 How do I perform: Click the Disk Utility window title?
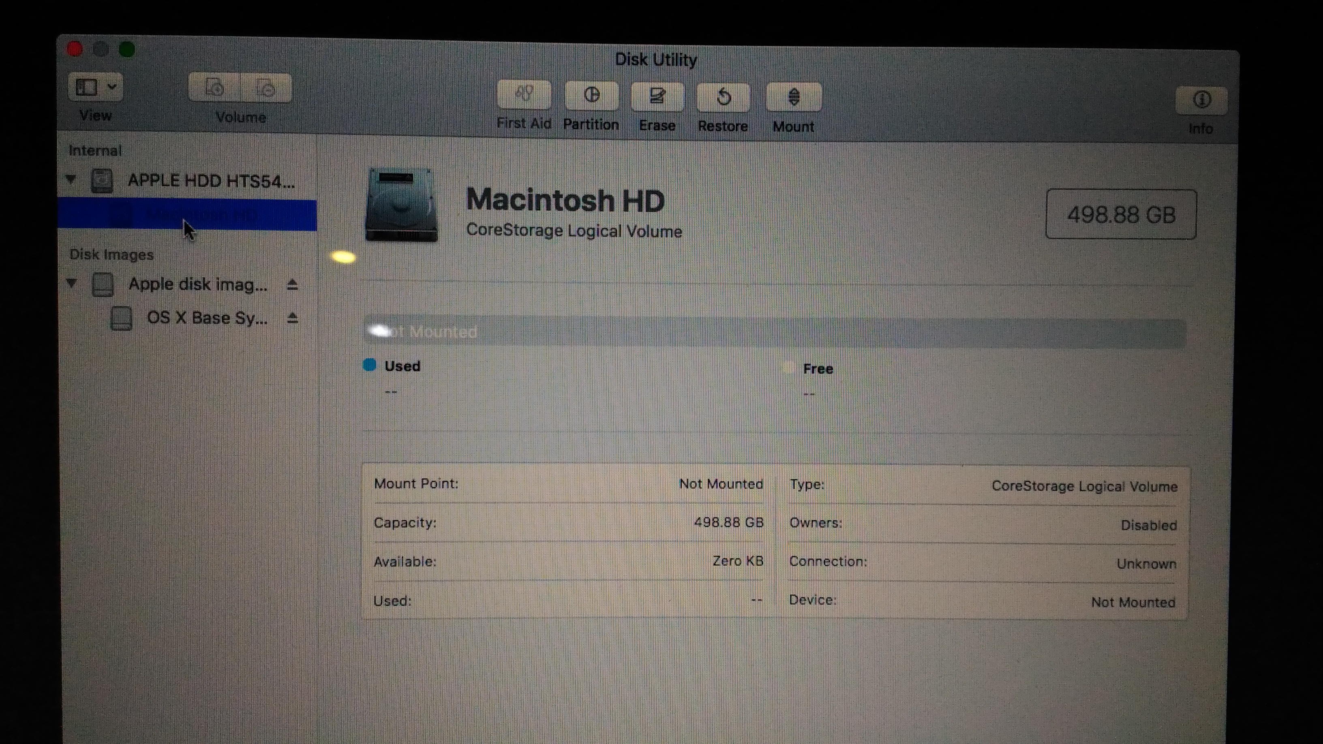656,60
